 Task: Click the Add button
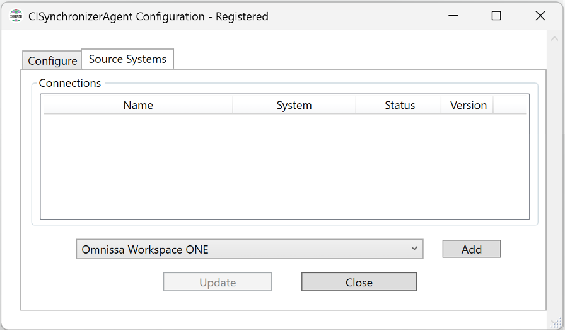pos(472,249)
